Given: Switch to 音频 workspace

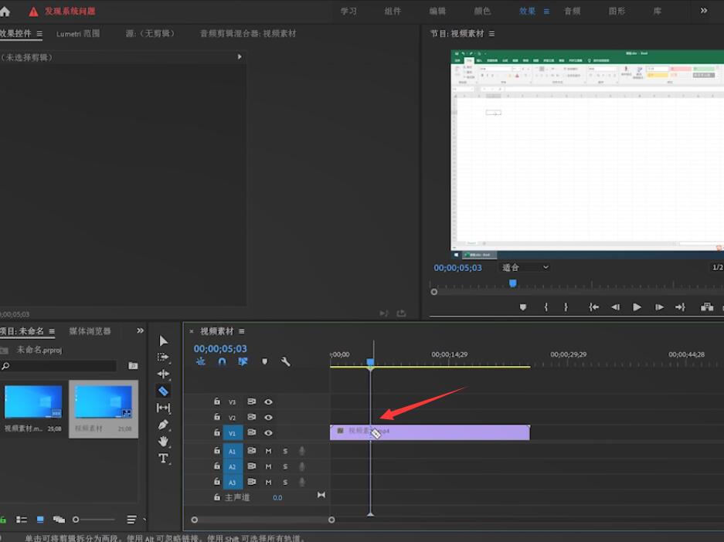Looking at the screenshot, I should coord(572,11).
